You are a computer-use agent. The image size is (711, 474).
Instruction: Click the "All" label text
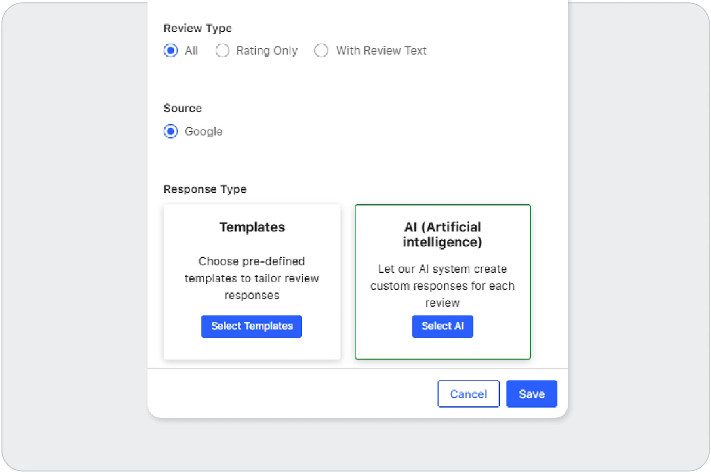click(191, 50)
